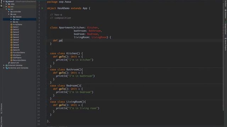
Task: Click the obj package icon
Action: 14,22
